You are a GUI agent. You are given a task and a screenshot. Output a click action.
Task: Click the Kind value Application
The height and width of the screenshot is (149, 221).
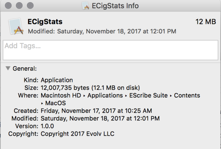[57, 80]
